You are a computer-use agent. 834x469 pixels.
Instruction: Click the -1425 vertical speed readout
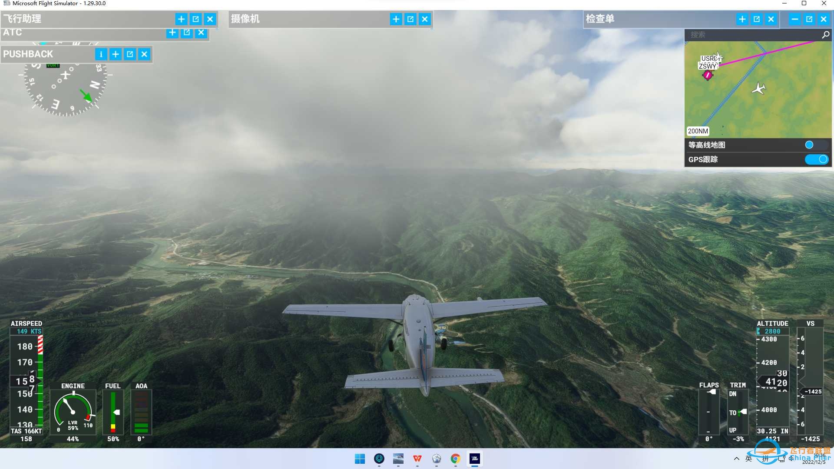point(810,439)
